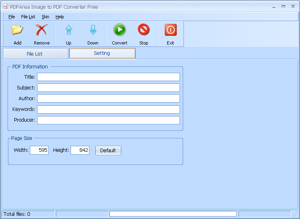Close the PDFArea converter window
Image resolution: width=300 pixels, height=219 pixels.
293,6
